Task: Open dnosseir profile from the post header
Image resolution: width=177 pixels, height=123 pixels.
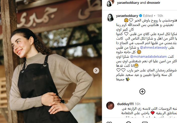Action: pyautogui.click(x=153, y=3)
